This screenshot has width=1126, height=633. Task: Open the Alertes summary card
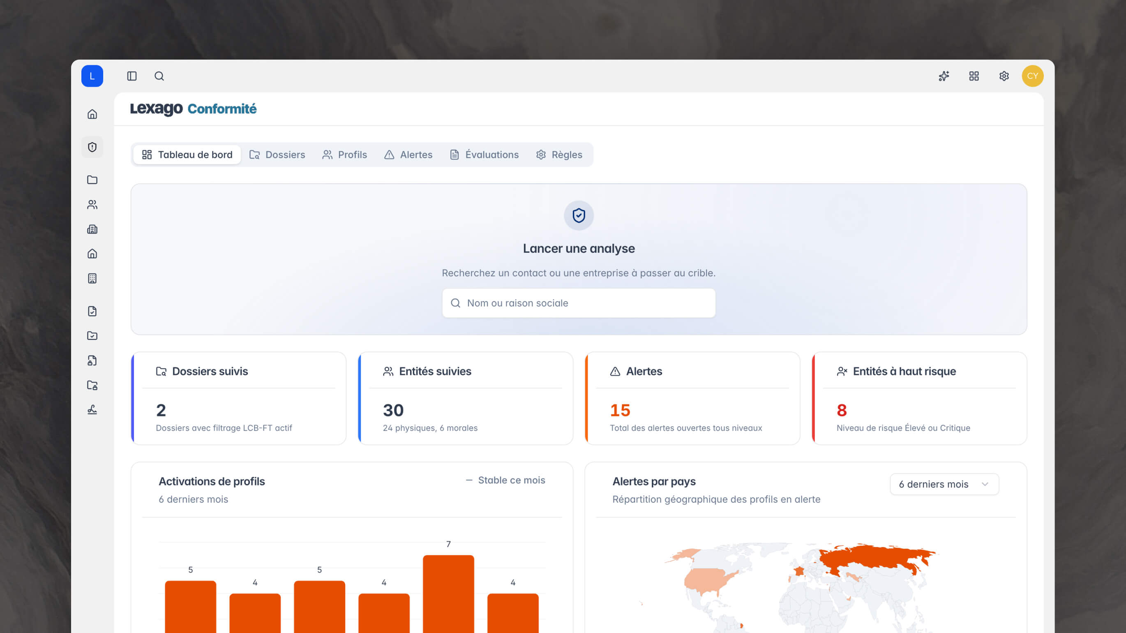point(692,399)
